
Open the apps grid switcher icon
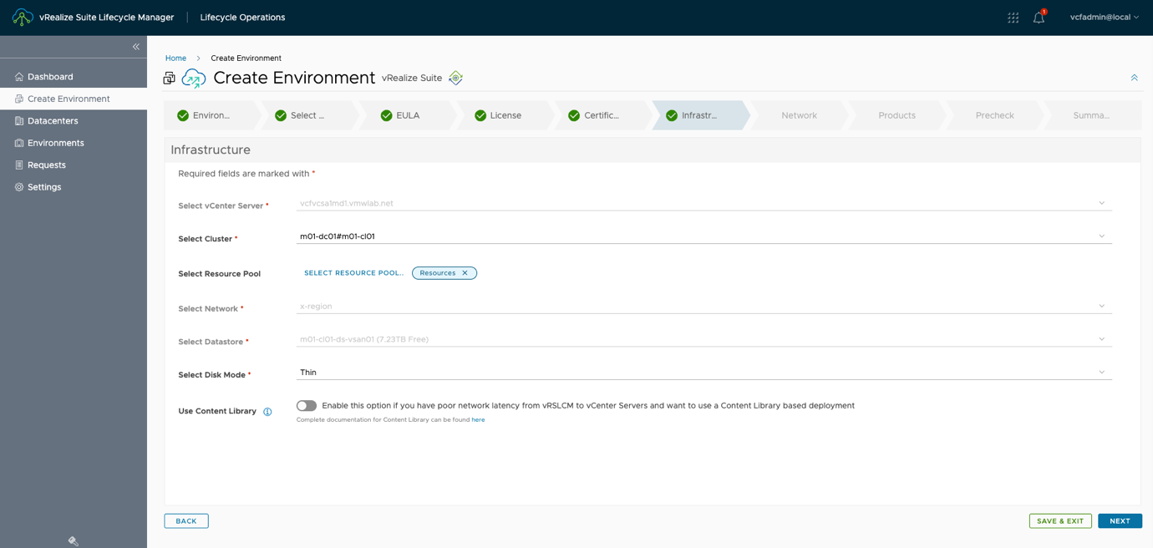1013,18
